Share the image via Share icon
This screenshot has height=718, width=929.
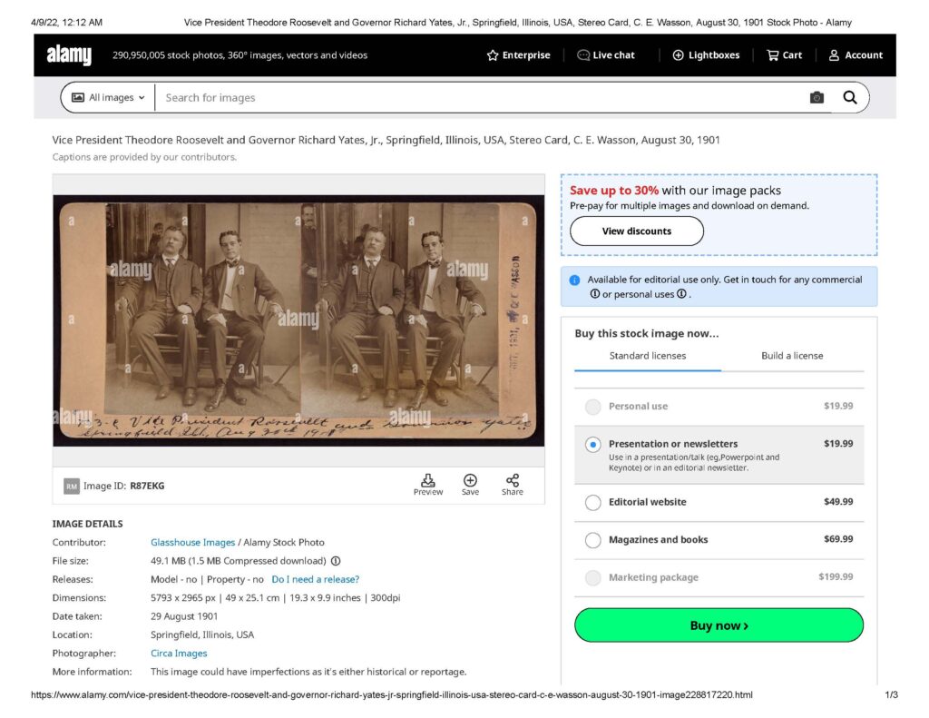(x=513, y=481)
